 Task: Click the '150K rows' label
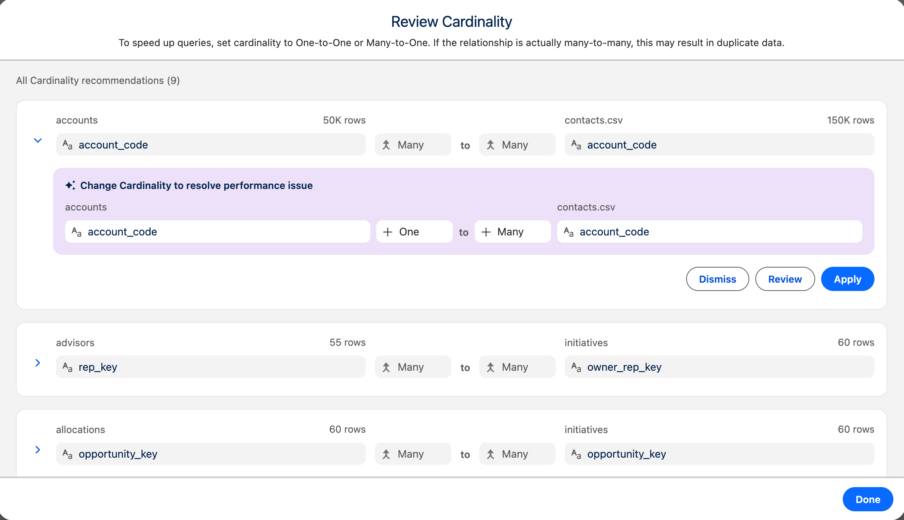click(850, 120)
